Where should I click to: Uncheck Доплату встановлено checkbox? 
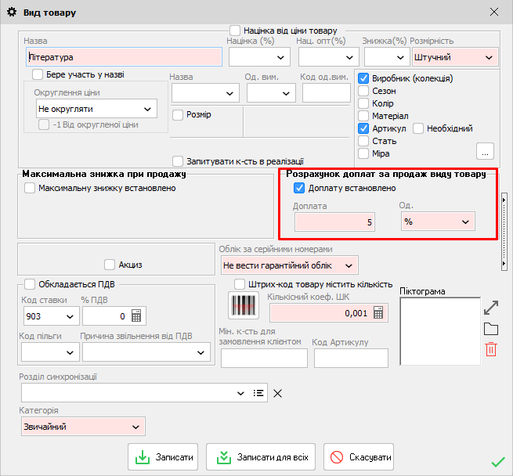tap(299, 188)
